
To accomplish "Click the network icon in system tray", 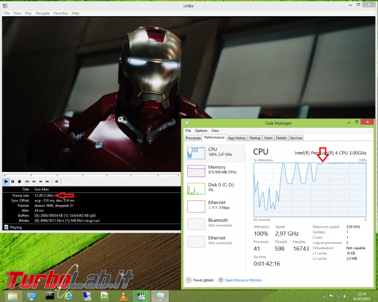I will [338, 296].
